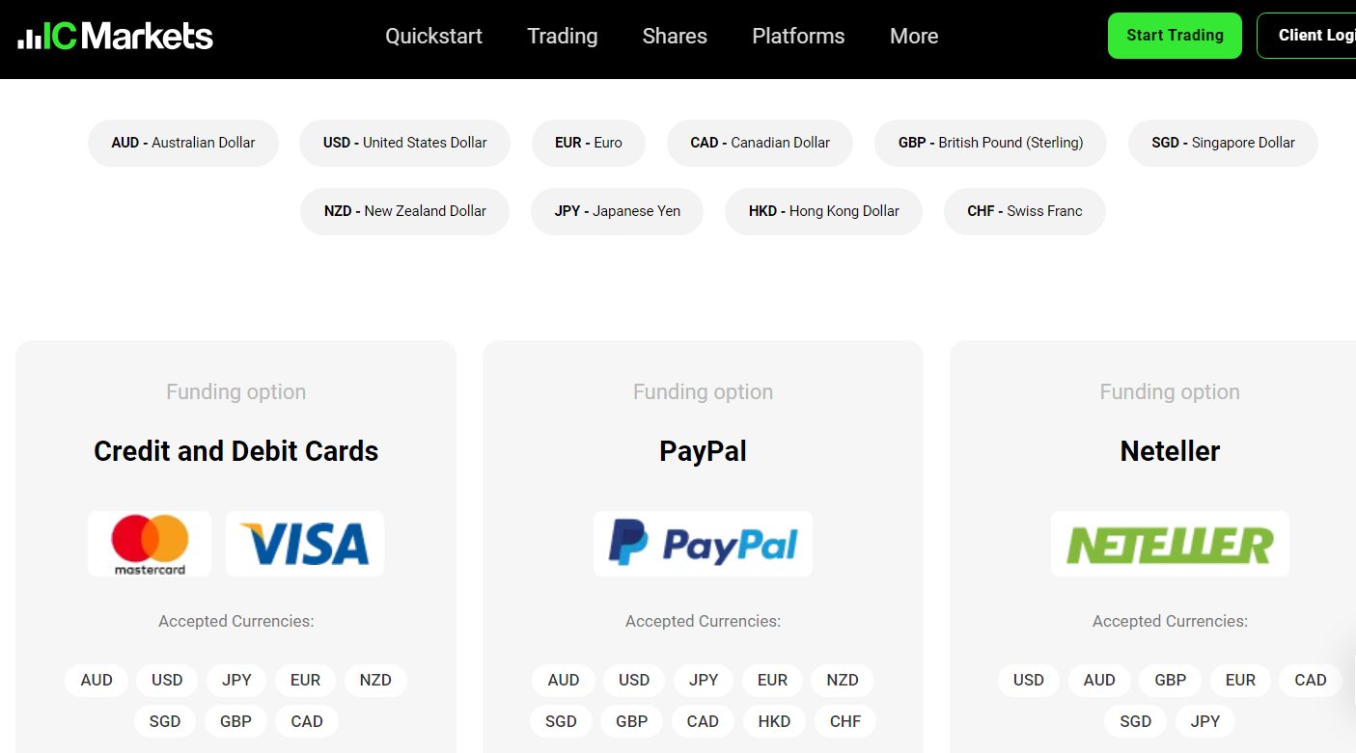Click the IC Markets logo

coord(115,37)
